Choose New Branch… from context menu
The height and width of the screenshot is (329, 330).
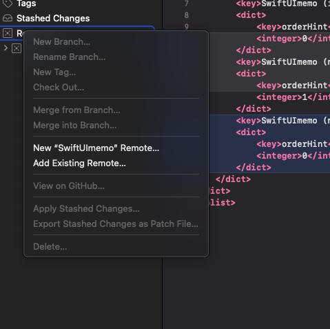click(61, 42)
